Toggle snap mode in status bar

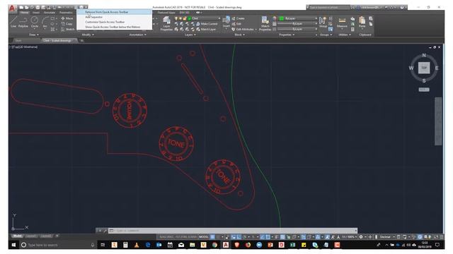219,237
